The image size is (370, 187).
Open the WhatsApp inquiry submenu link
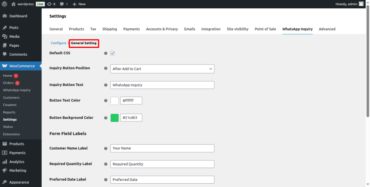[17, 90]
